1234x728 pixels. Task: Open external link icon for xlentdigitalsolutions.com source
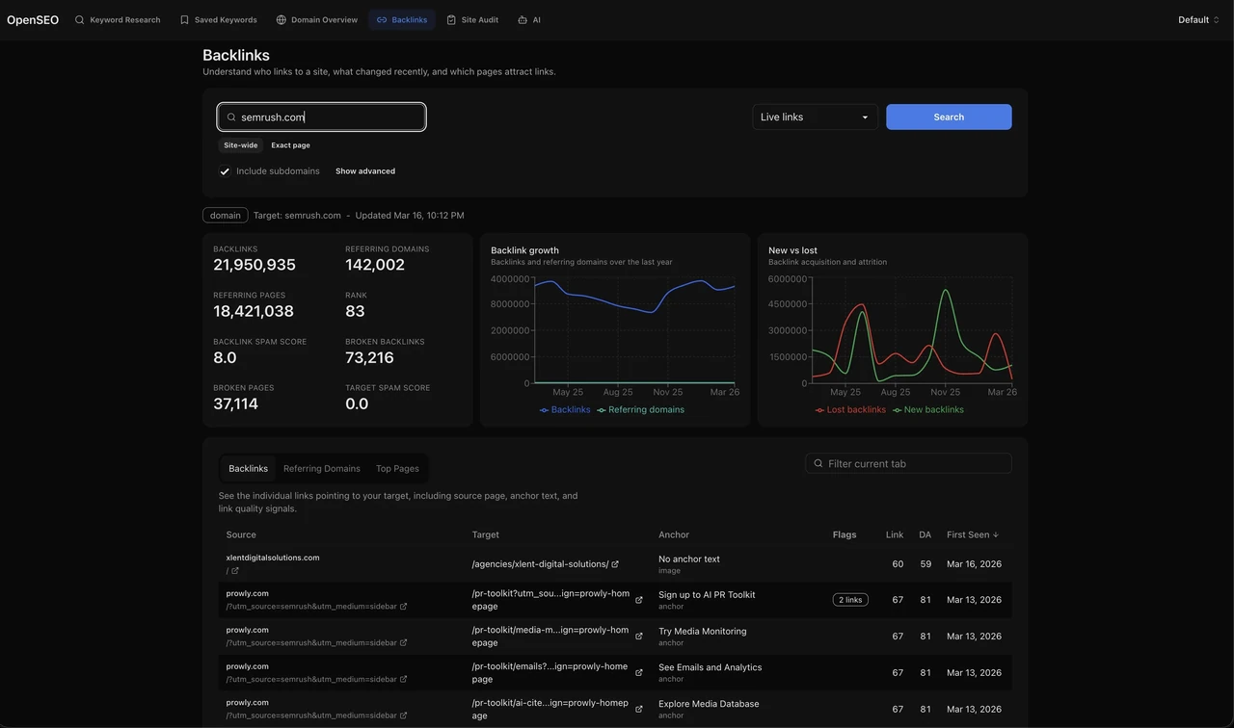click(x=235, y=571)
